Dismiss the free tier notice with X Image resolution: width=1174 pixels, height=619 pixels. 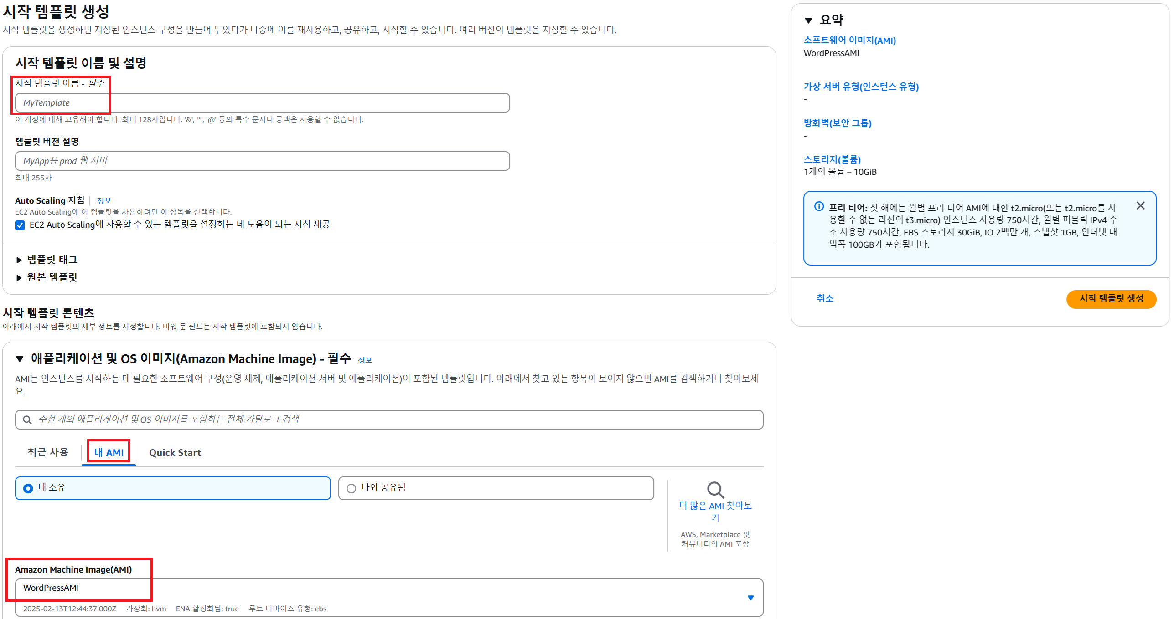pos(1140,206)
